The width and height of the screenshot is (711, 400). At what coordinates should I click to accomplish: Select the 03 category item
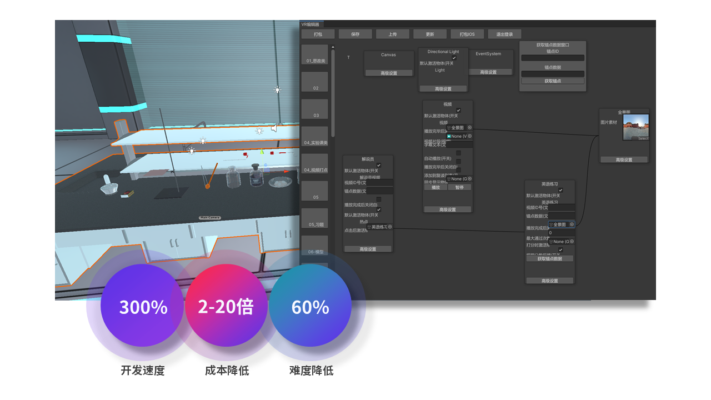315,109
